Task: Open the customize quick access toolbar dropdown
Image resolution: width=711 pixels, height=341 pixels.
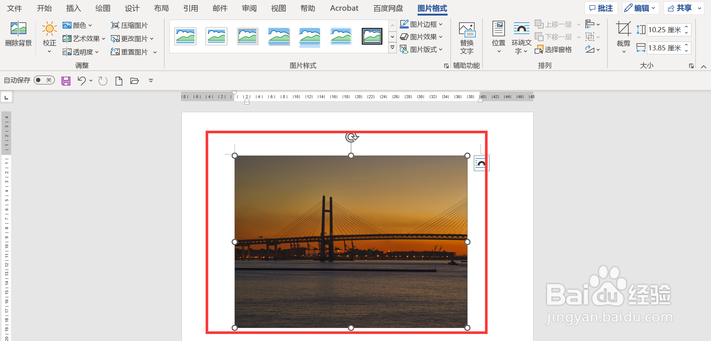Action: (151, 80)
